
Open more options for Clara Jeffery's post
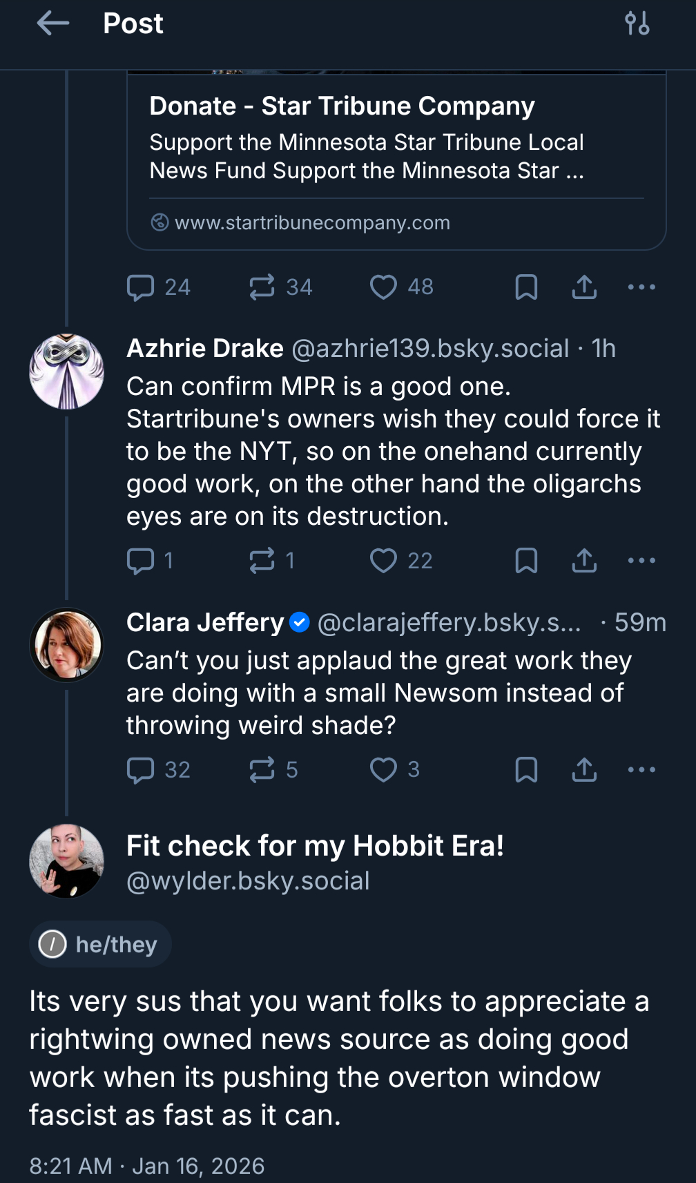point(641,770)
